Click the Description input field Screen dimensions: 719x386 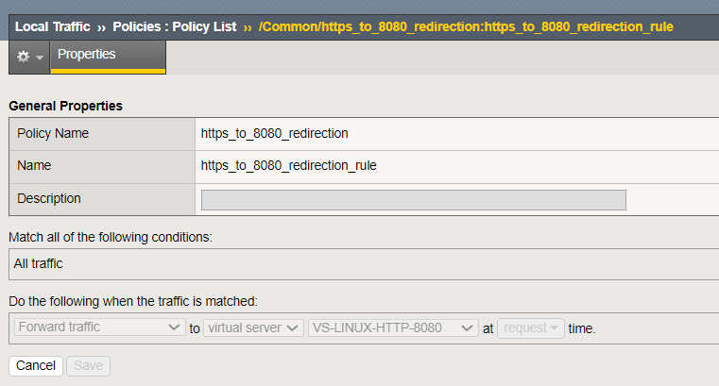click(413, 200)
